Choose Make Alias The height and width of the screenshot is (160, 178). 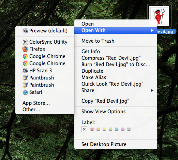pos(116,77)
